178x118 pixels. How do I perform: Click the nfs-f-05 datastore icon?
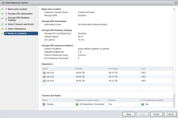click(x=44, y=77)
